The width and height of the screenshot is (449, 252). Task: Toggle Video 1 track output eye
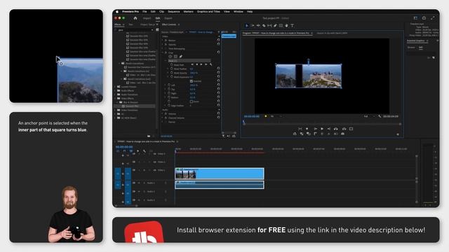155,170
